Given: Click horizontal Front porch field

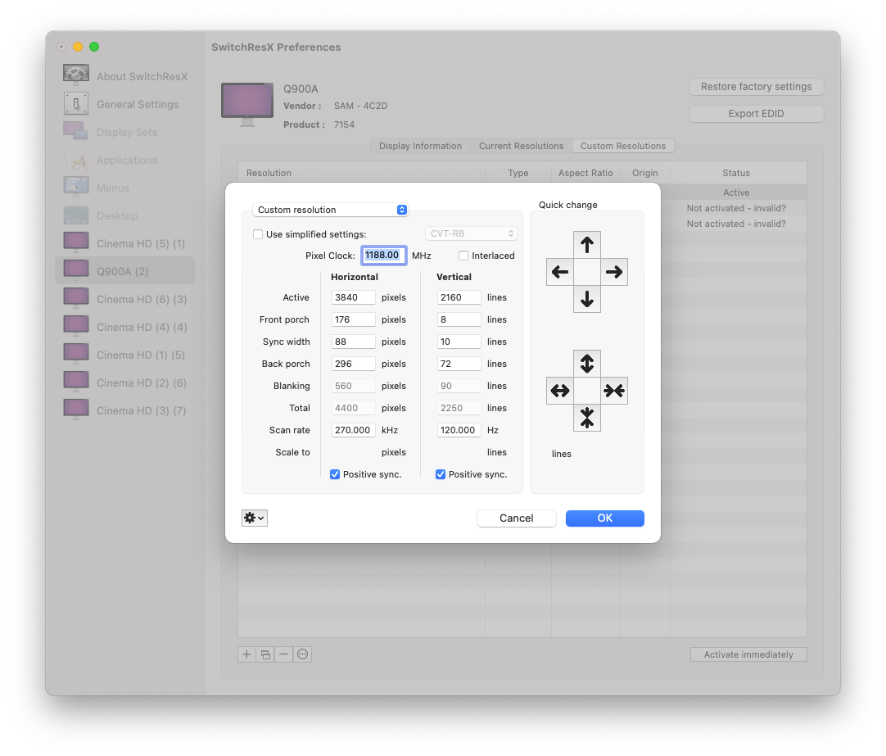Looking at the screenshot, I should pyautogui.click(x=353, y=319).
